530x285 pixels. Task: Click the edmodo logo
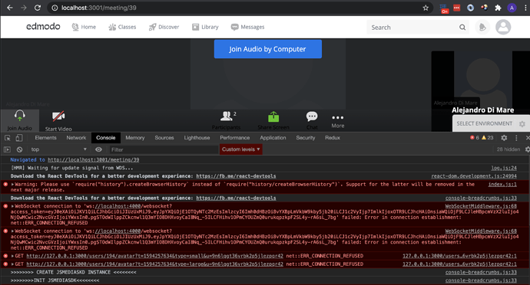click(x=43, y=26)
